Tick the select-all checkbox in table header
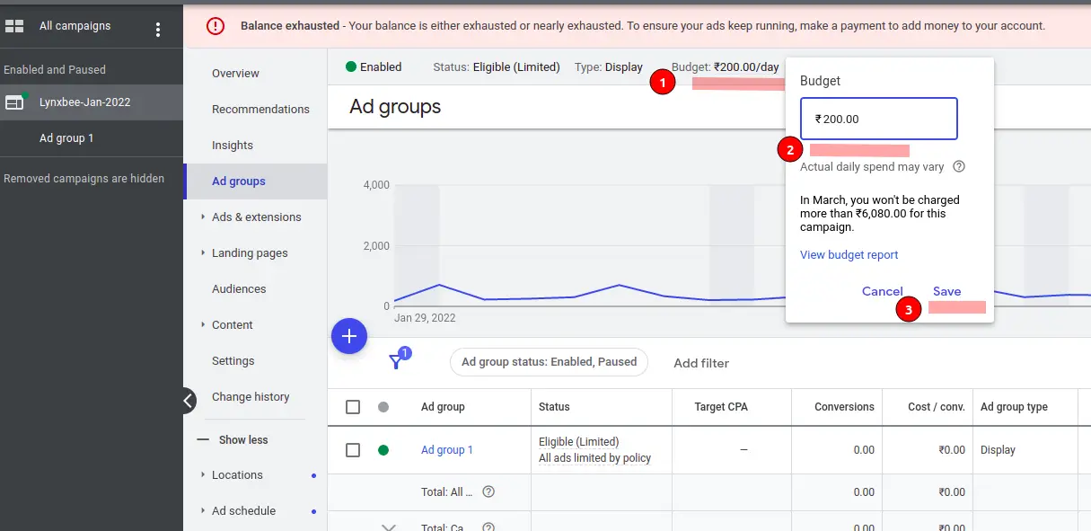Viewport: 1091px width, 531px height. pos(353,407)
